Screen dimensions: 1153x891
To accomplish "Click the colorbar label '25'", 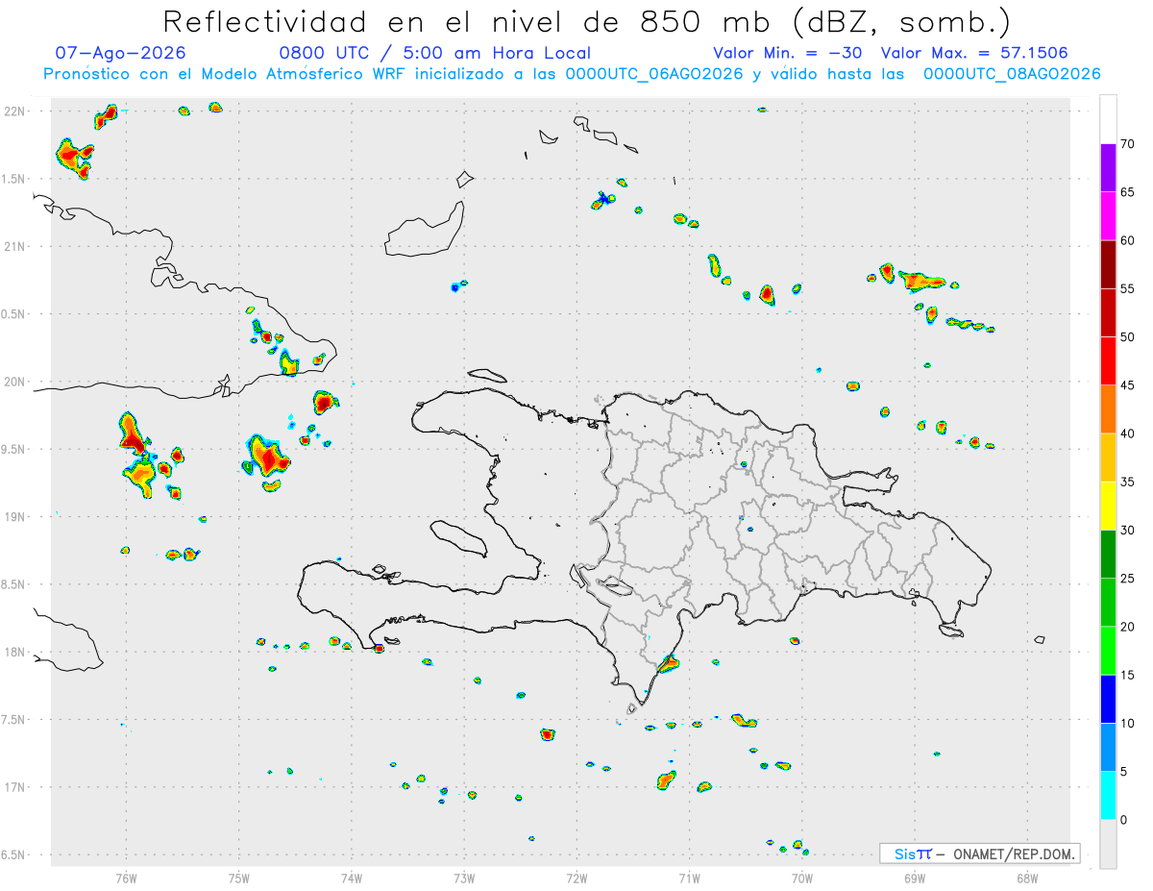I will pos(1128,579).
